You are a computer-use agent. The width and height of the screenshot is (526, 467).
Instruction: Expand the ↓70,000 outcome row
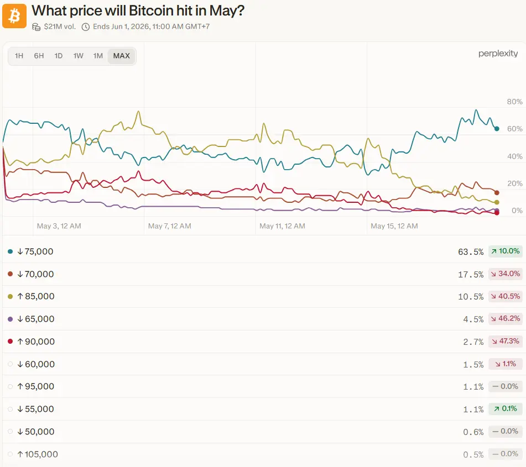click(x=264, y=274)
